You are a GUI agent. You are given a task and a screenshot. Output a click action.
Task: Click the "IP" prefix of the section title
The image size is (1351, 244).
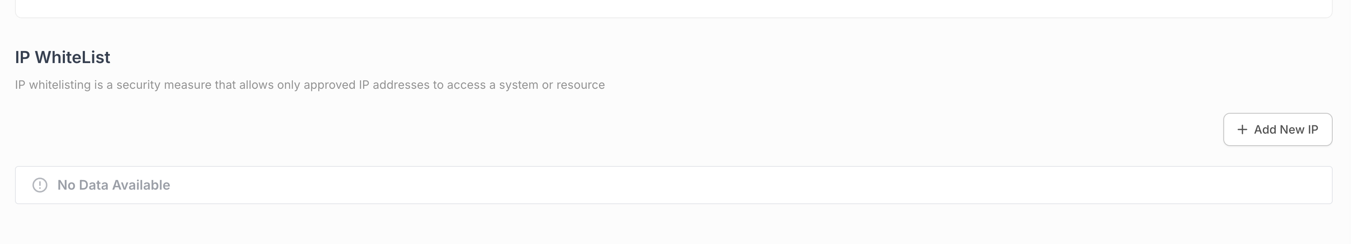tap(22, 57)
